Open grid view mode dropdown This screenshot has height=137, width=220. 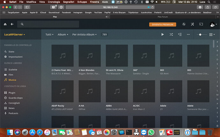click(x=212, y=34)
